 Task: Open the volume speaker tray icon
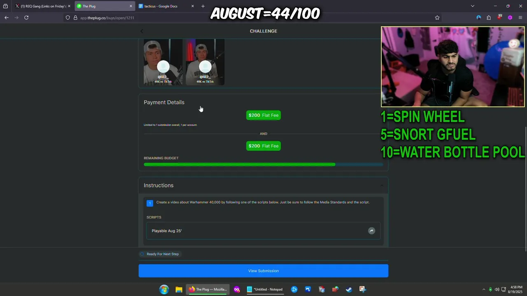[x=497, y=289]
